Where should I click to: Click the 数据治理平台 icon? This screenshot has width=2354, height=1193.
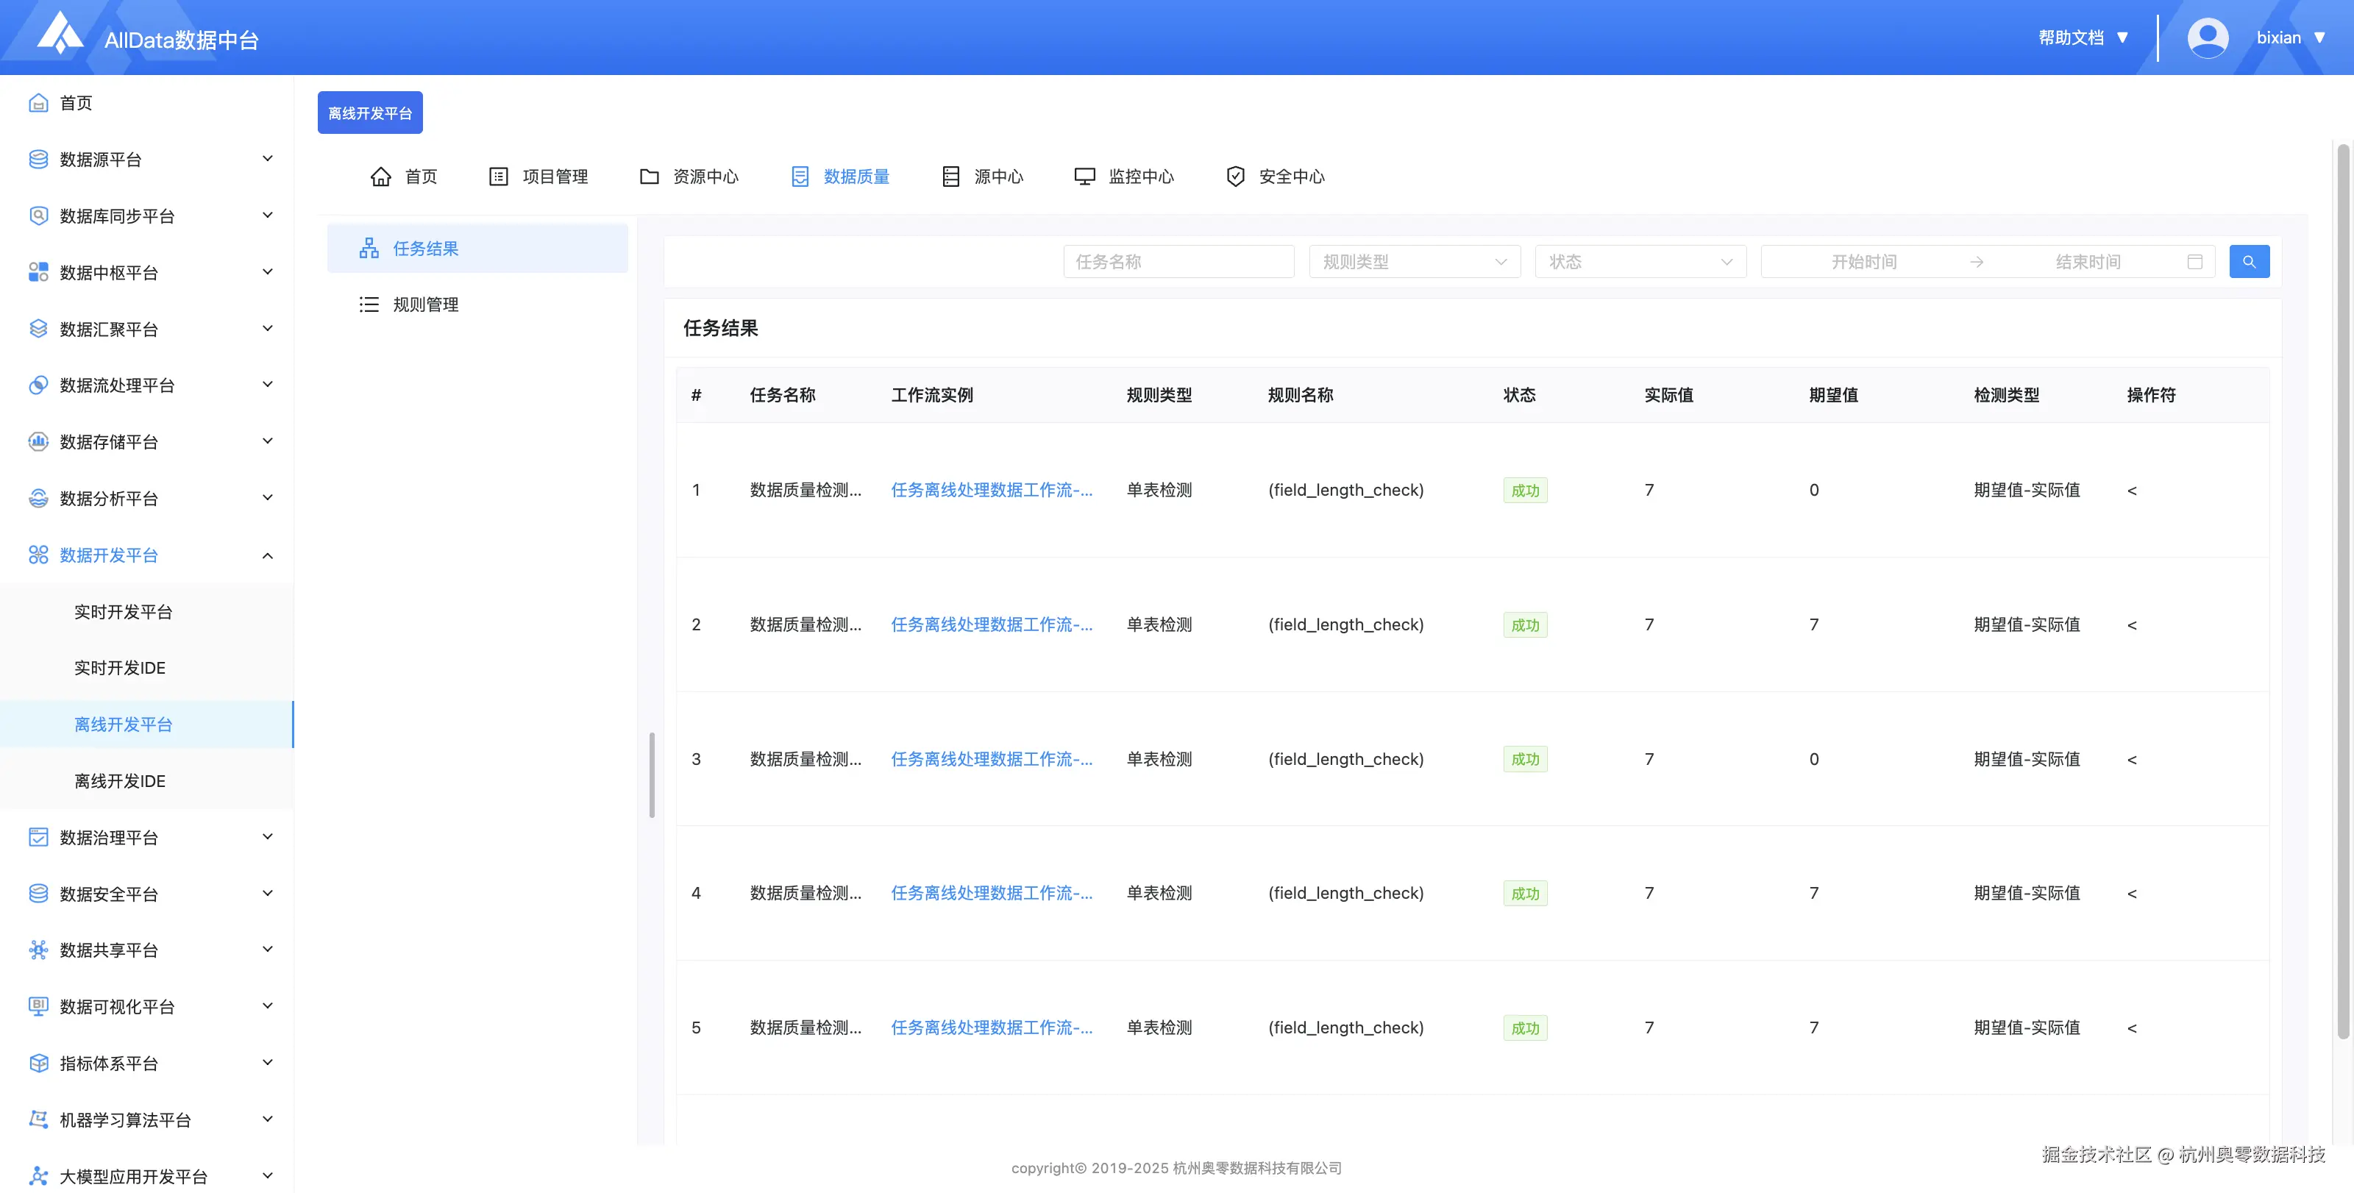38,838
